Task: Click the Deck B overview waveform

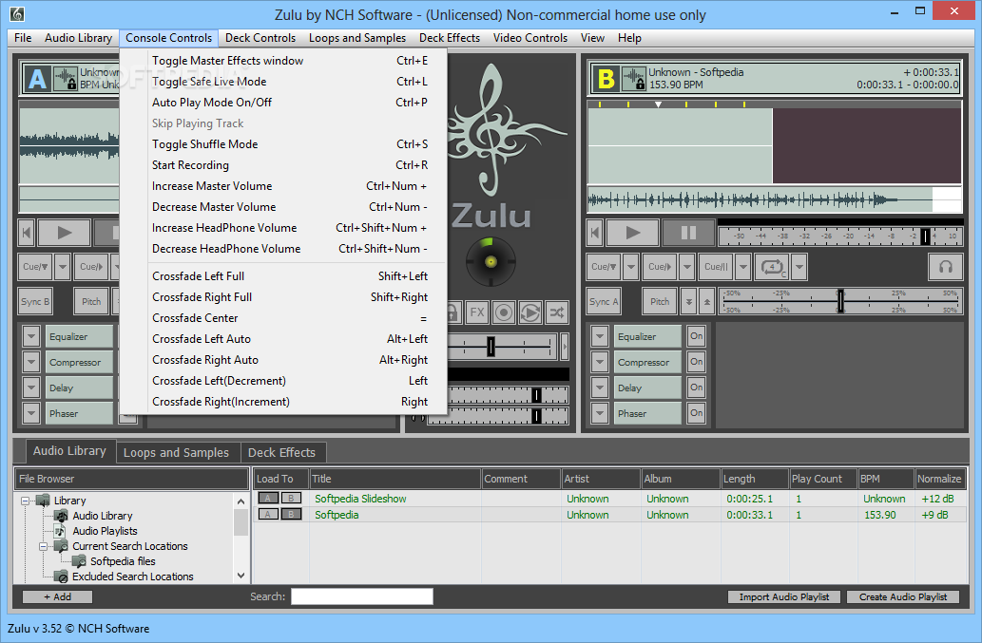Action: pos(774,200)
